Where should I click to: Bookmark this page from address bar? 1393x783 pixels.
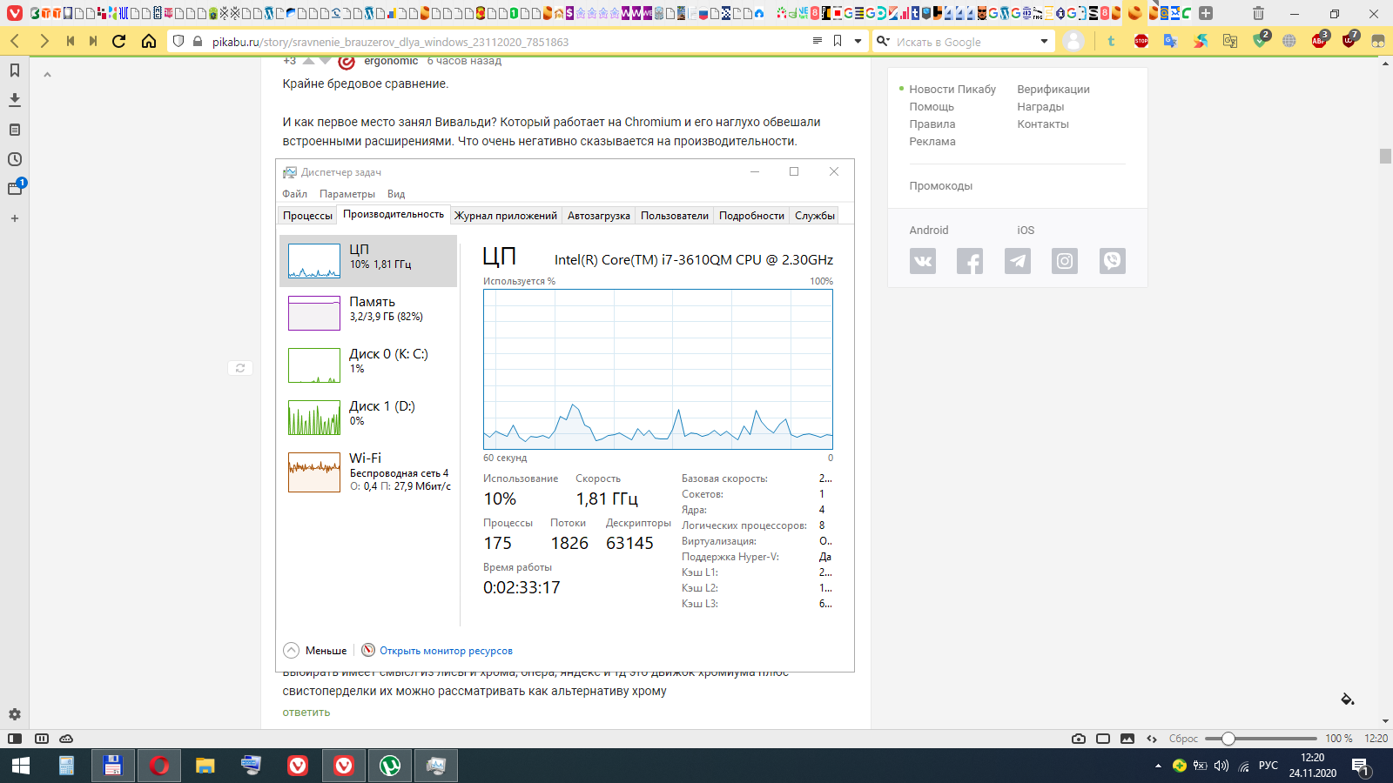pos(838,41)
